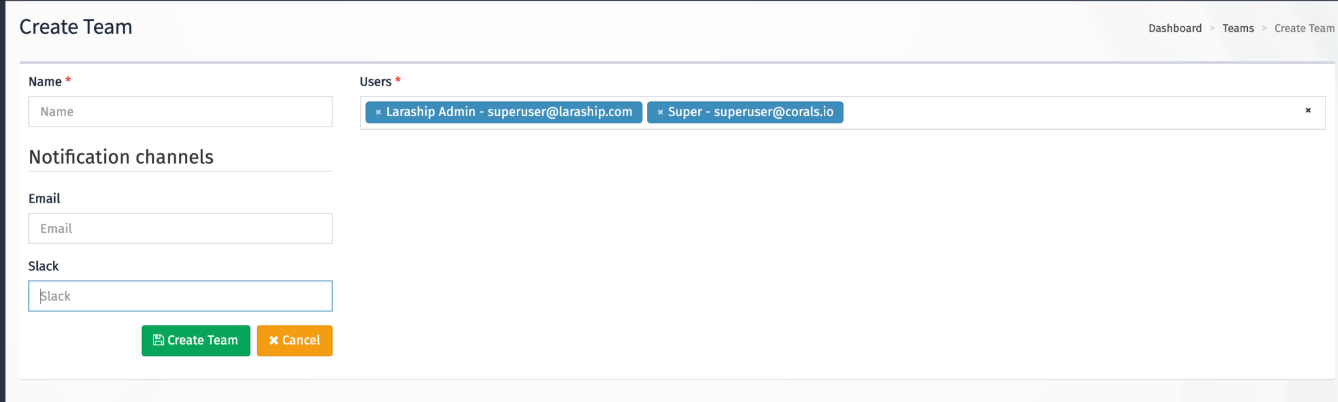Click into the Email notification field

(180, 228)
